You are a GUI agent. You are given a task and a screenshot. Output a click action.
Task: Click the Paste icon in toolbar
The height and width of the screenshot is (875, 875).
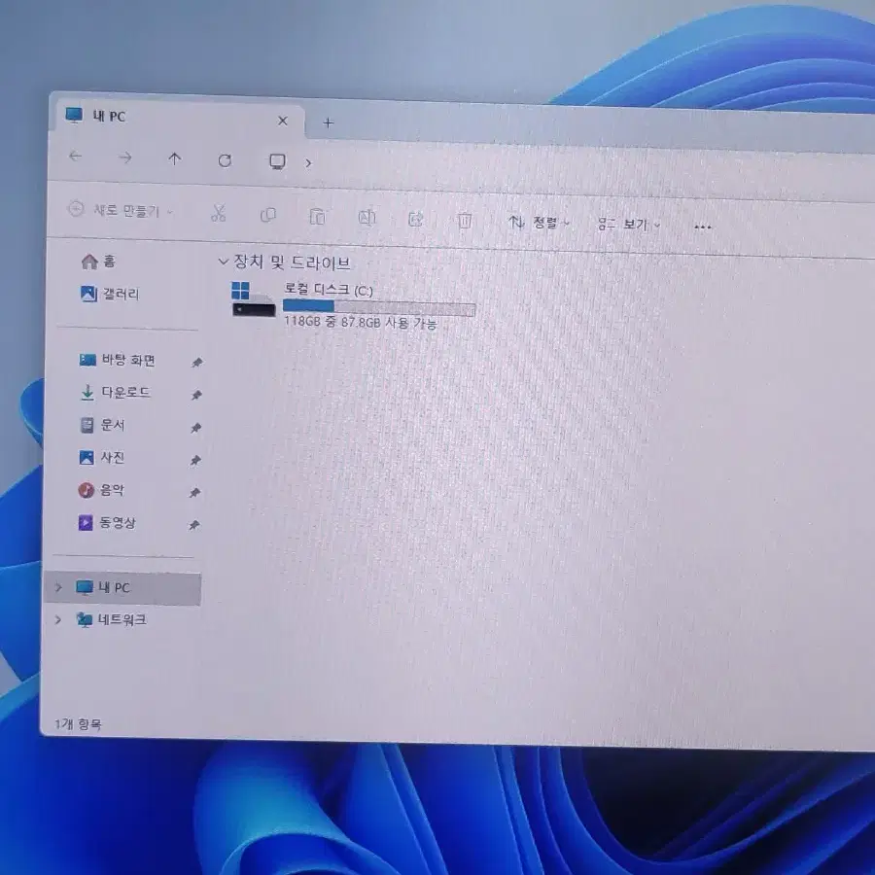pos(318,217)
